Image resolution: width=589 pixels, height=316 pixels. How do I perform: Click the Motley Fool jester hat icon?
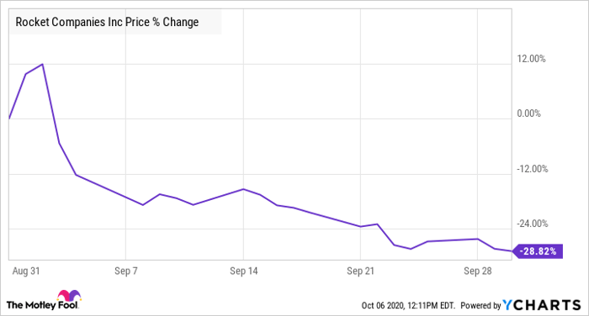(69, 296)
